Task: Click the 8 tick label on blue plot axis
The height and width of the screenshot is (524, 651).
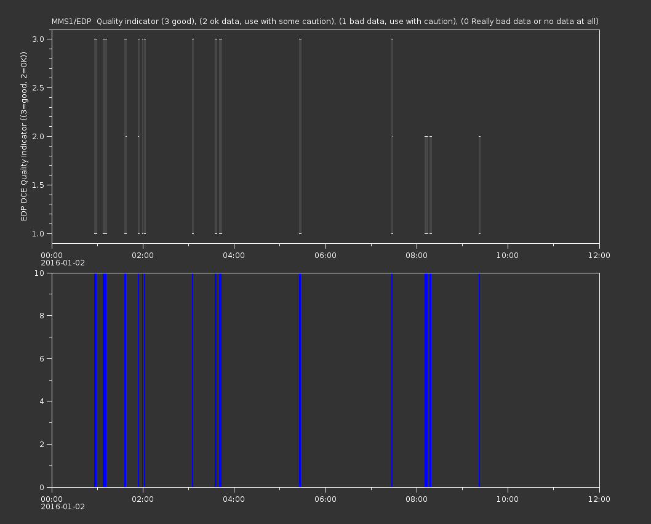Action: (x=42, y=316)
